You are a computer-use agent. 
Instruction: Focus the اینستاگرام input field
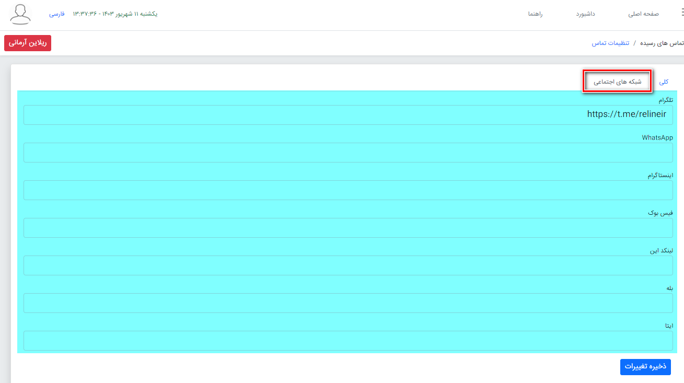point(348,190)
